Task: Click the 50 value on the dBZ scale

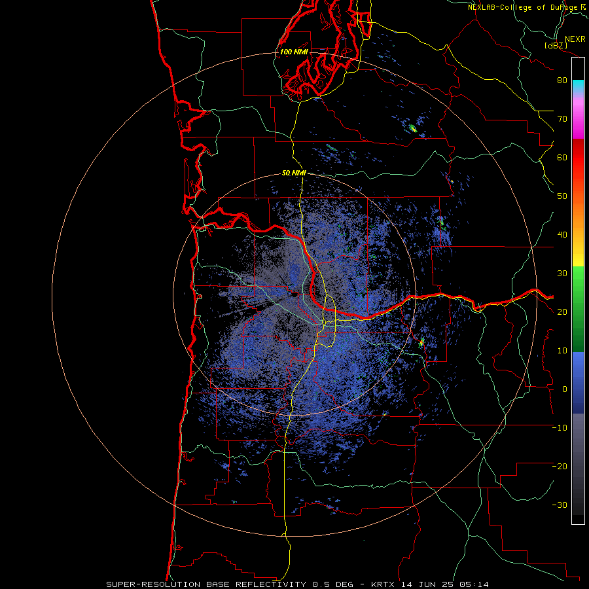Action: click(562, 196)
